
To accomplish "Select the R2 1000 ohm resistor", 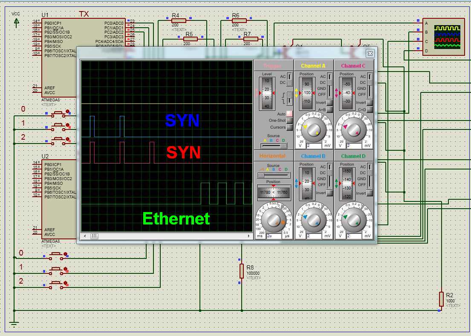I will pos(441,299).
